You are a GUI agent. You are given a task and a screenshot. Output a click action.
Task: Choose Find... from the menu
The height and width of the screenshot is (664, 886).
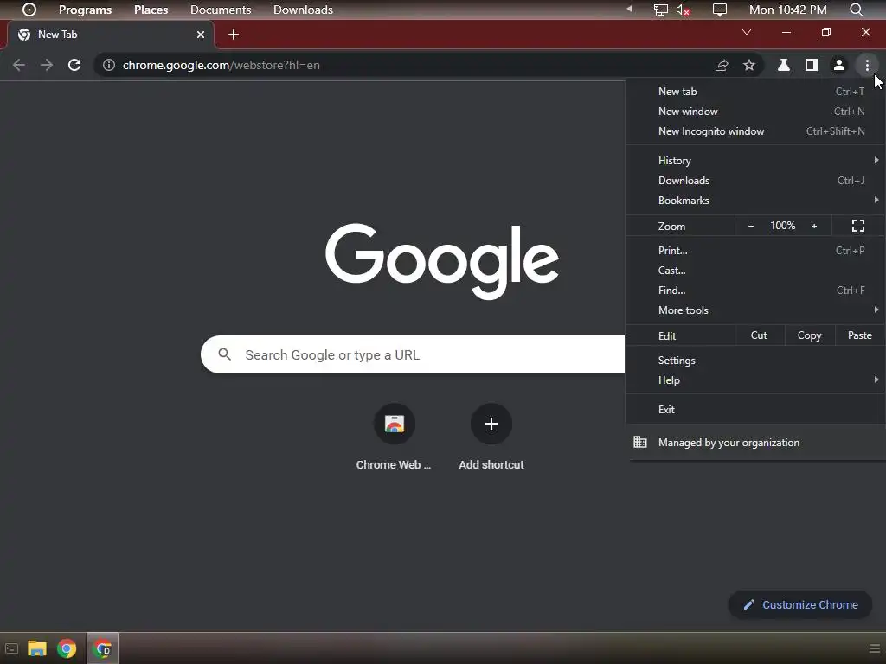(x=755, y=290)
